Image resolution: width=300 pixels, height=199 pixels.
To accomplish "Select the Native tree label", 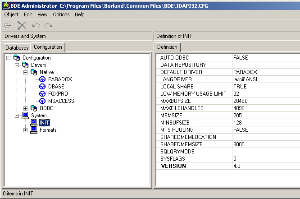I will (x=47, y=72).
